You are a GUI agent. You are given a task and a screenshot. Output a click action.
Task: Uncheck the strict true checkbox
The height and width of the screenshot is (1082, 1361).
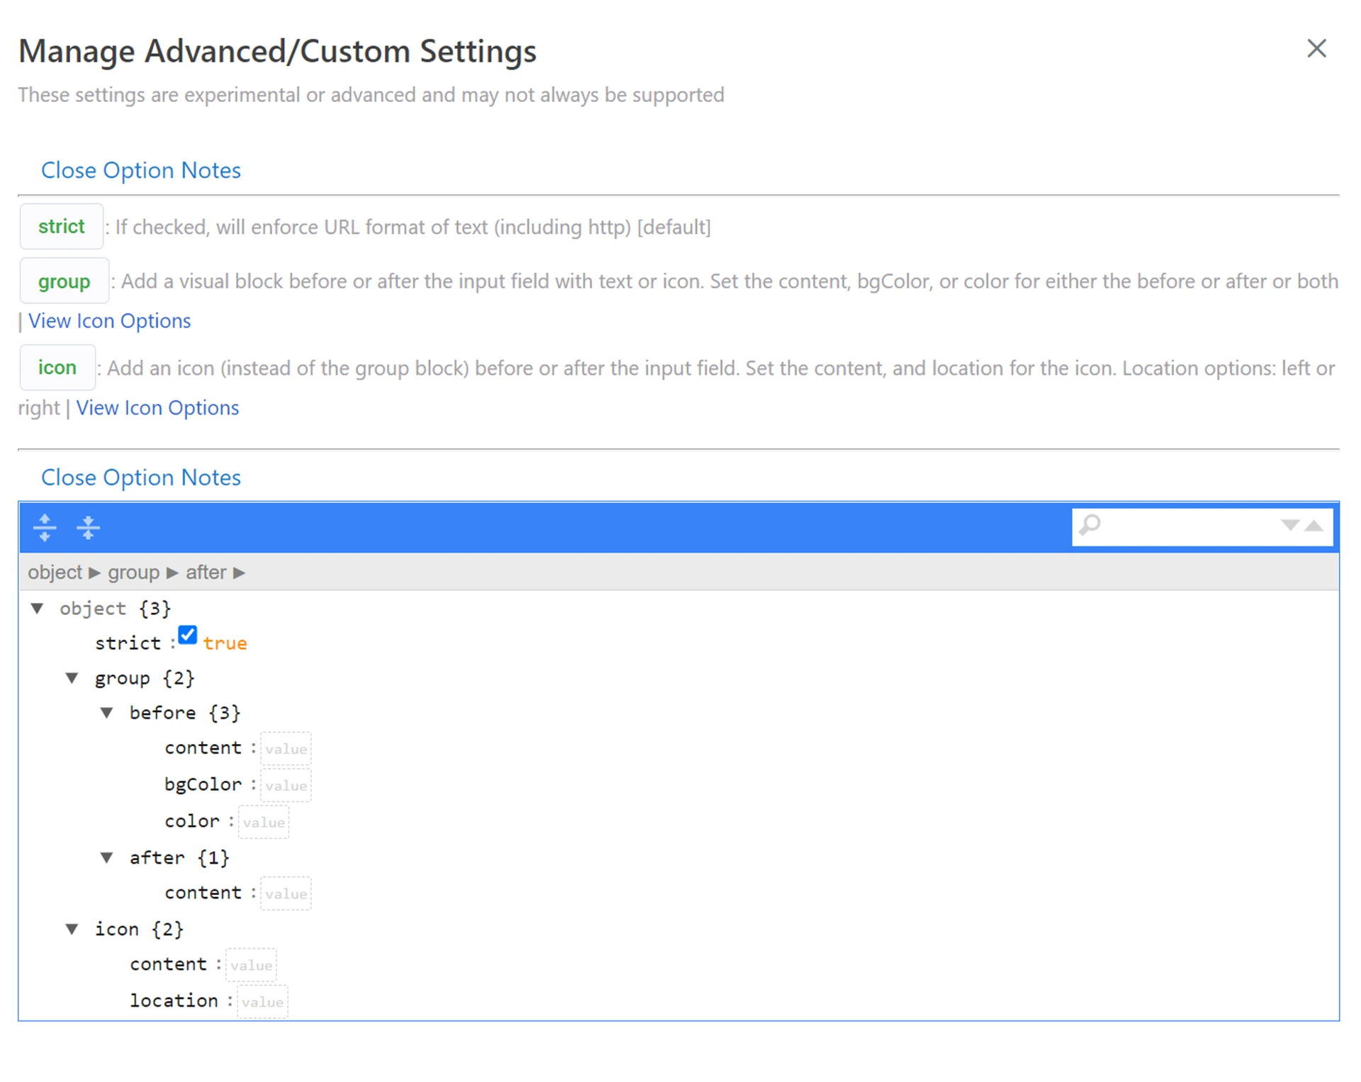[x=187, y=635]
